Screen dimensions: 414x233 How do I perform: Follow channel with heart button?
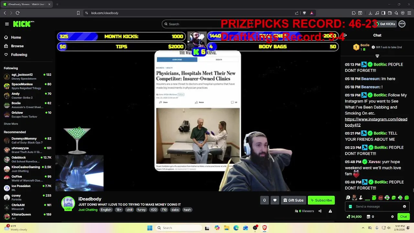(275, 200)
